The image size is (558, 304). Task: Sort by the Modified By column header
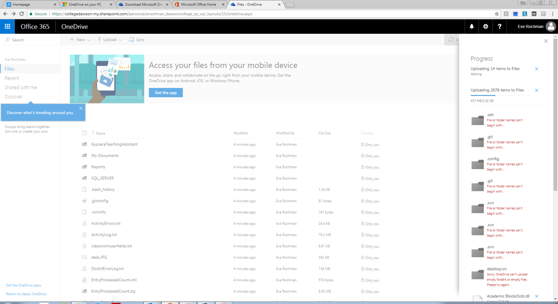(286, 133)
